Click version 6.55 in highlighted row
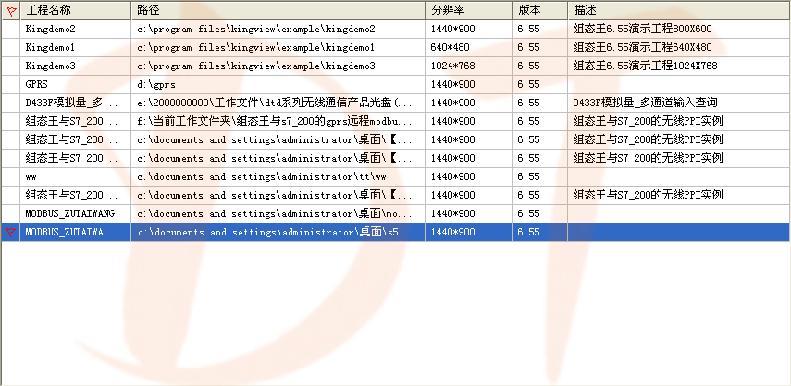This screenshot has height=386, width=791. pos(528,232)
